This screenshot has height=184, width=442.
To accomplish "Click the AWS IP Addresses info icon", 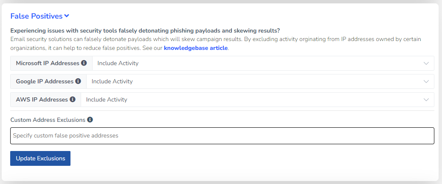I will [73, 99].
